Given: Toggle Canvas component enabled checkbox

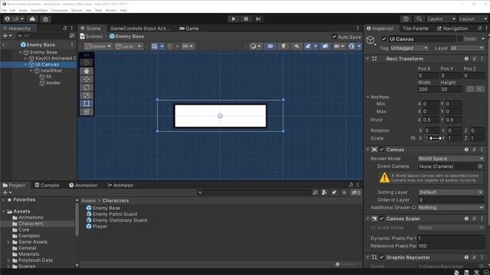Looking at the screenshot, I should (x=381, y=150).
